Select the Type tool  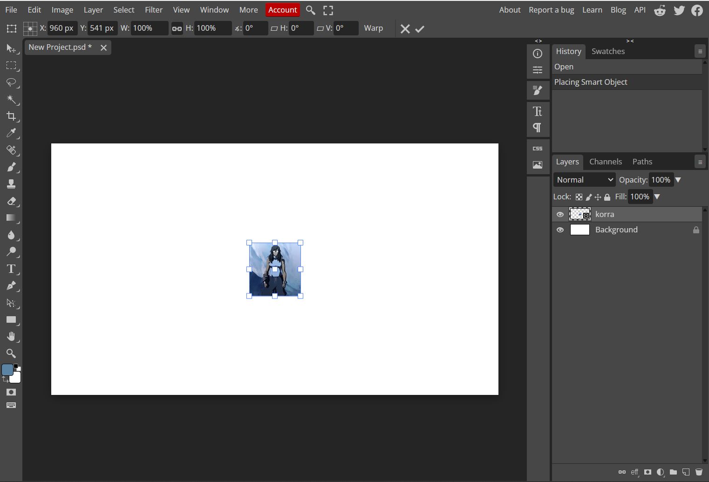[11, 269]
